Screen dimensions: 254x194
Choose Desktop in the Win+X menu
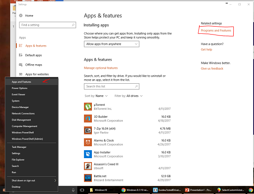32,187
